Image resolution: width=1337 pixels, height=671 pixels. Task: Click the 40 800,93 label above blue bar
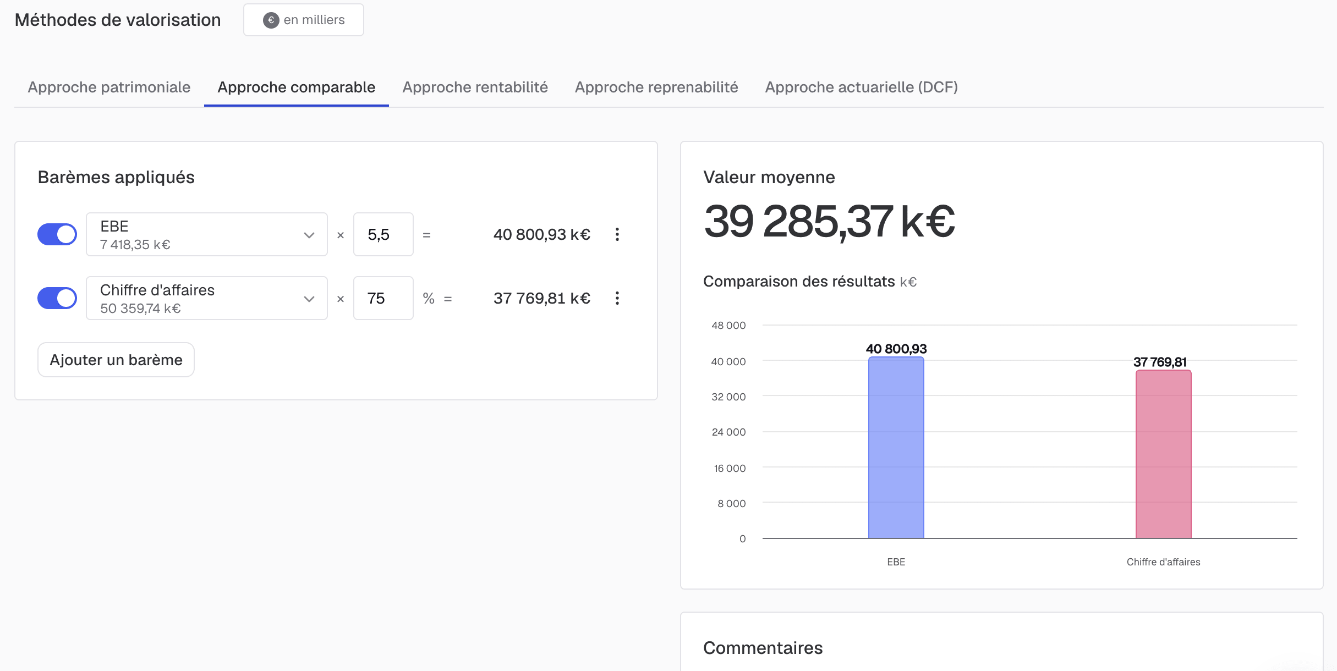[896, 349]
